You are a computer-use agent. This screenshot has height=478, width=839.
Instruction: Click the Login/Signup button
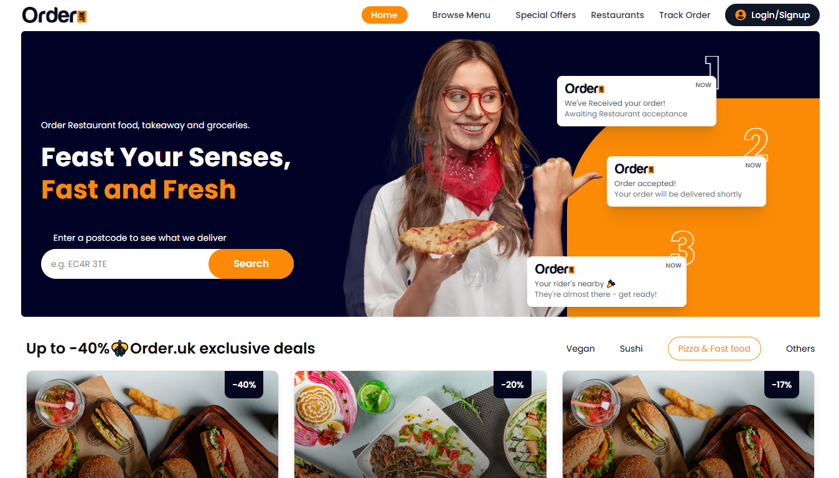tap(772, 15)
